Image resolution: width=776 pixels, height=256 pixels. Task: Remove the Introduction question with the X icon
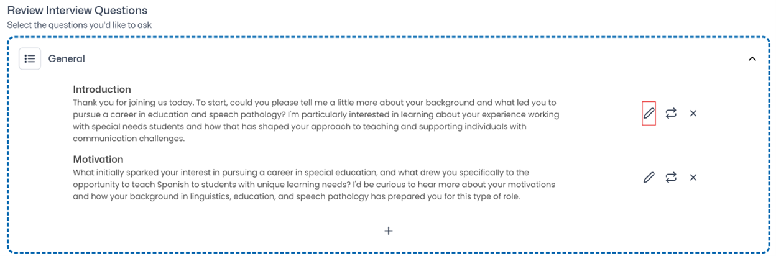coord(693,114)
